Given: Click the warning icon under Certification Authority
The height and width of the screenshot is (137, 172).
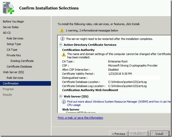Looking at the screenshot, I should point(64,54).
